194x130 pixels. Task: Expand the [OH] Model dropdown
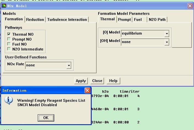[x=166, y=42]
